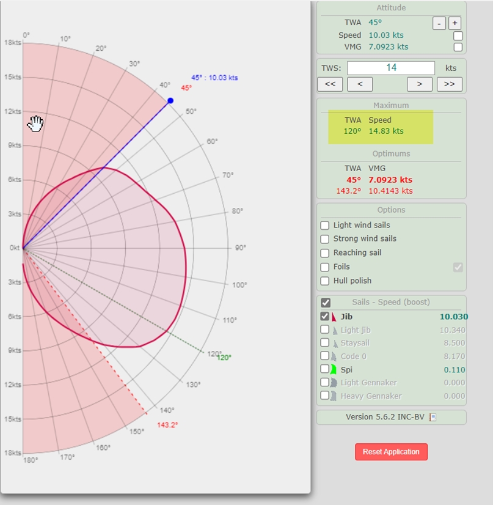Check the Speed lock box in Attitude
This screenshot has width=493, height=505.
coord(458,35)
